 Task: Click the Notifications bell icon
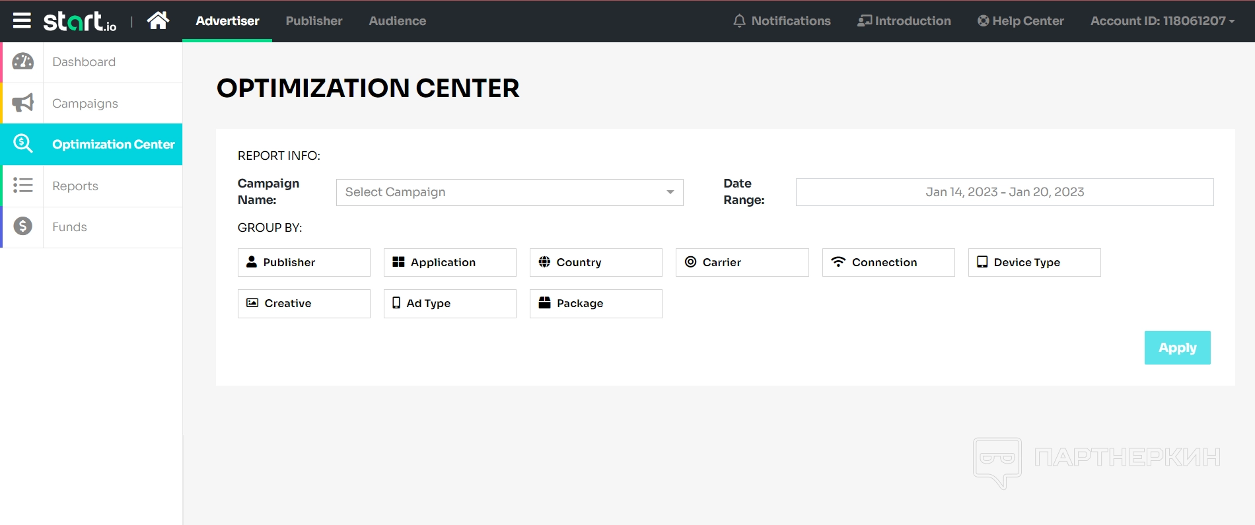739,21
